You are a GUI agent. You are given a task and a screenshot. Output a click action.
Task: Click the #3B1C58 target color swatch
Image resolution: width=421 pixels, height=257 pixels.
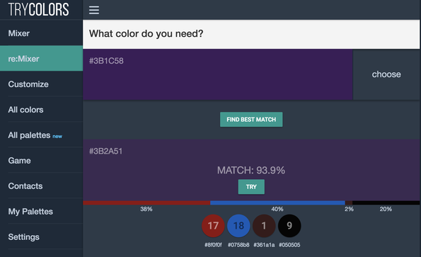point(218,74)
